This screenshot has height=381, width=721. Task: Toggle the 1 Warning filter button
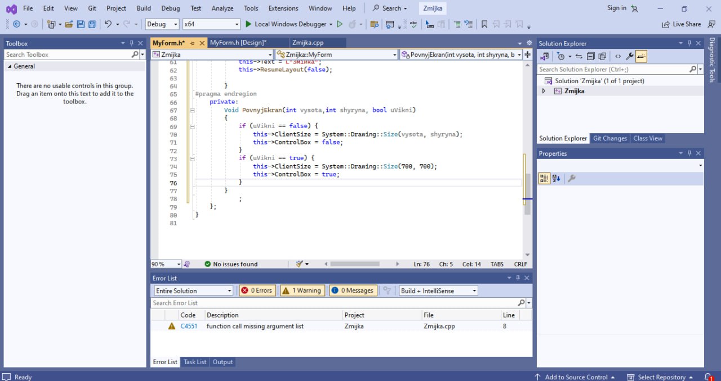tap(302, 291)
